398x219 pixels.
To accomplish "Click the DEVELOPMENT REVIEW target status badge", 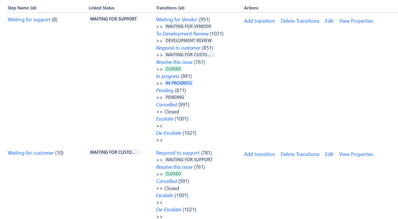I will click(189, 41).
